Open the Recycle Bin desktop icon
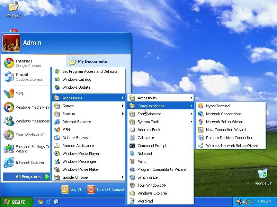Viewport: 277px width, 207px height. pos(263,177)
